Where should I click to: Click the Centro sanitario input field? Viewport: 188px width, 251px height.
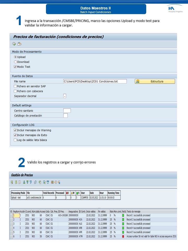tap(67, 111)
